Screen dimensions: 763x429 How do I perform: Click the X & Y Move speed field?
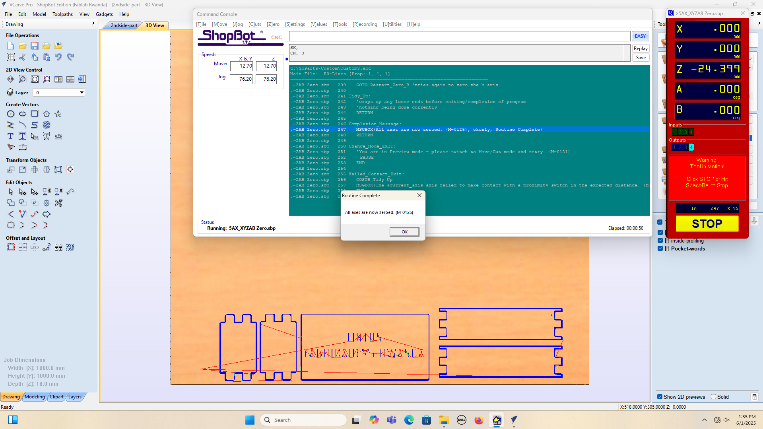coord(241,66)
